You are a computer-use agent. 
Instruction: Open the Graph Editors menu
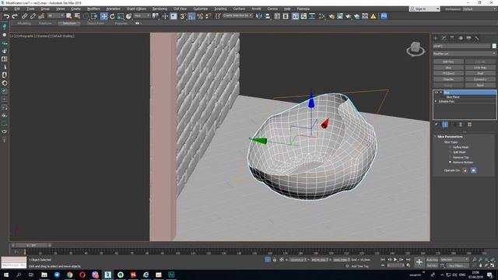pos(137,9)
